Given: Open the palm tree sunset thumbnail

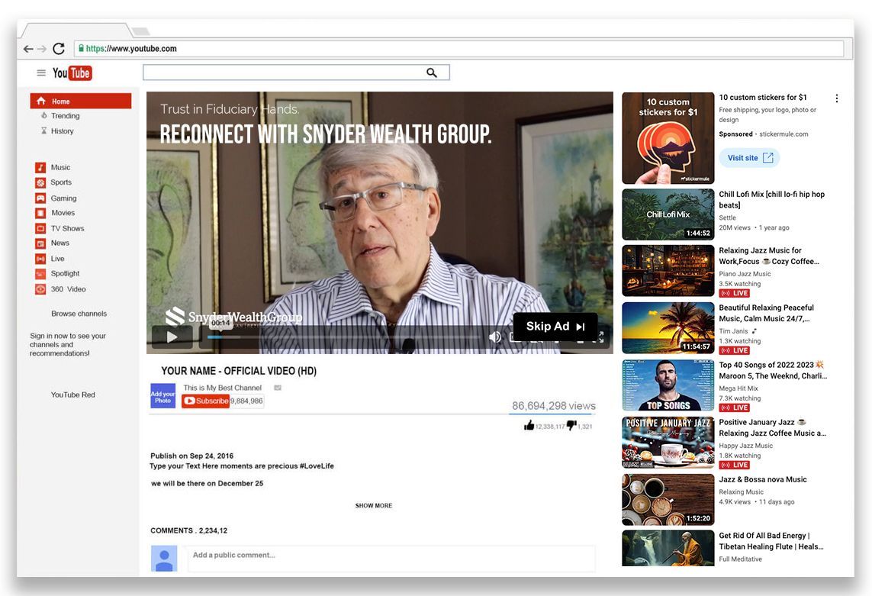Looking at the screenshot, I should point(668,328).
